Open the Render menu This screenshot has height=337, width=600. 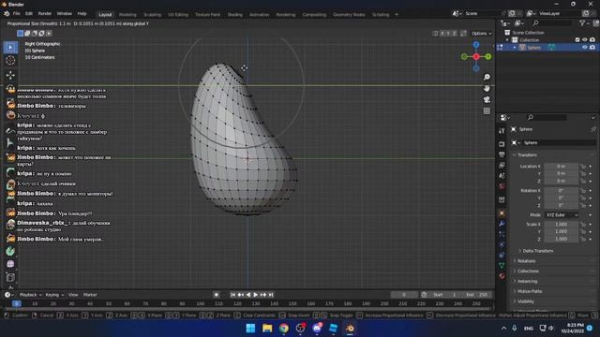[44, 14]
